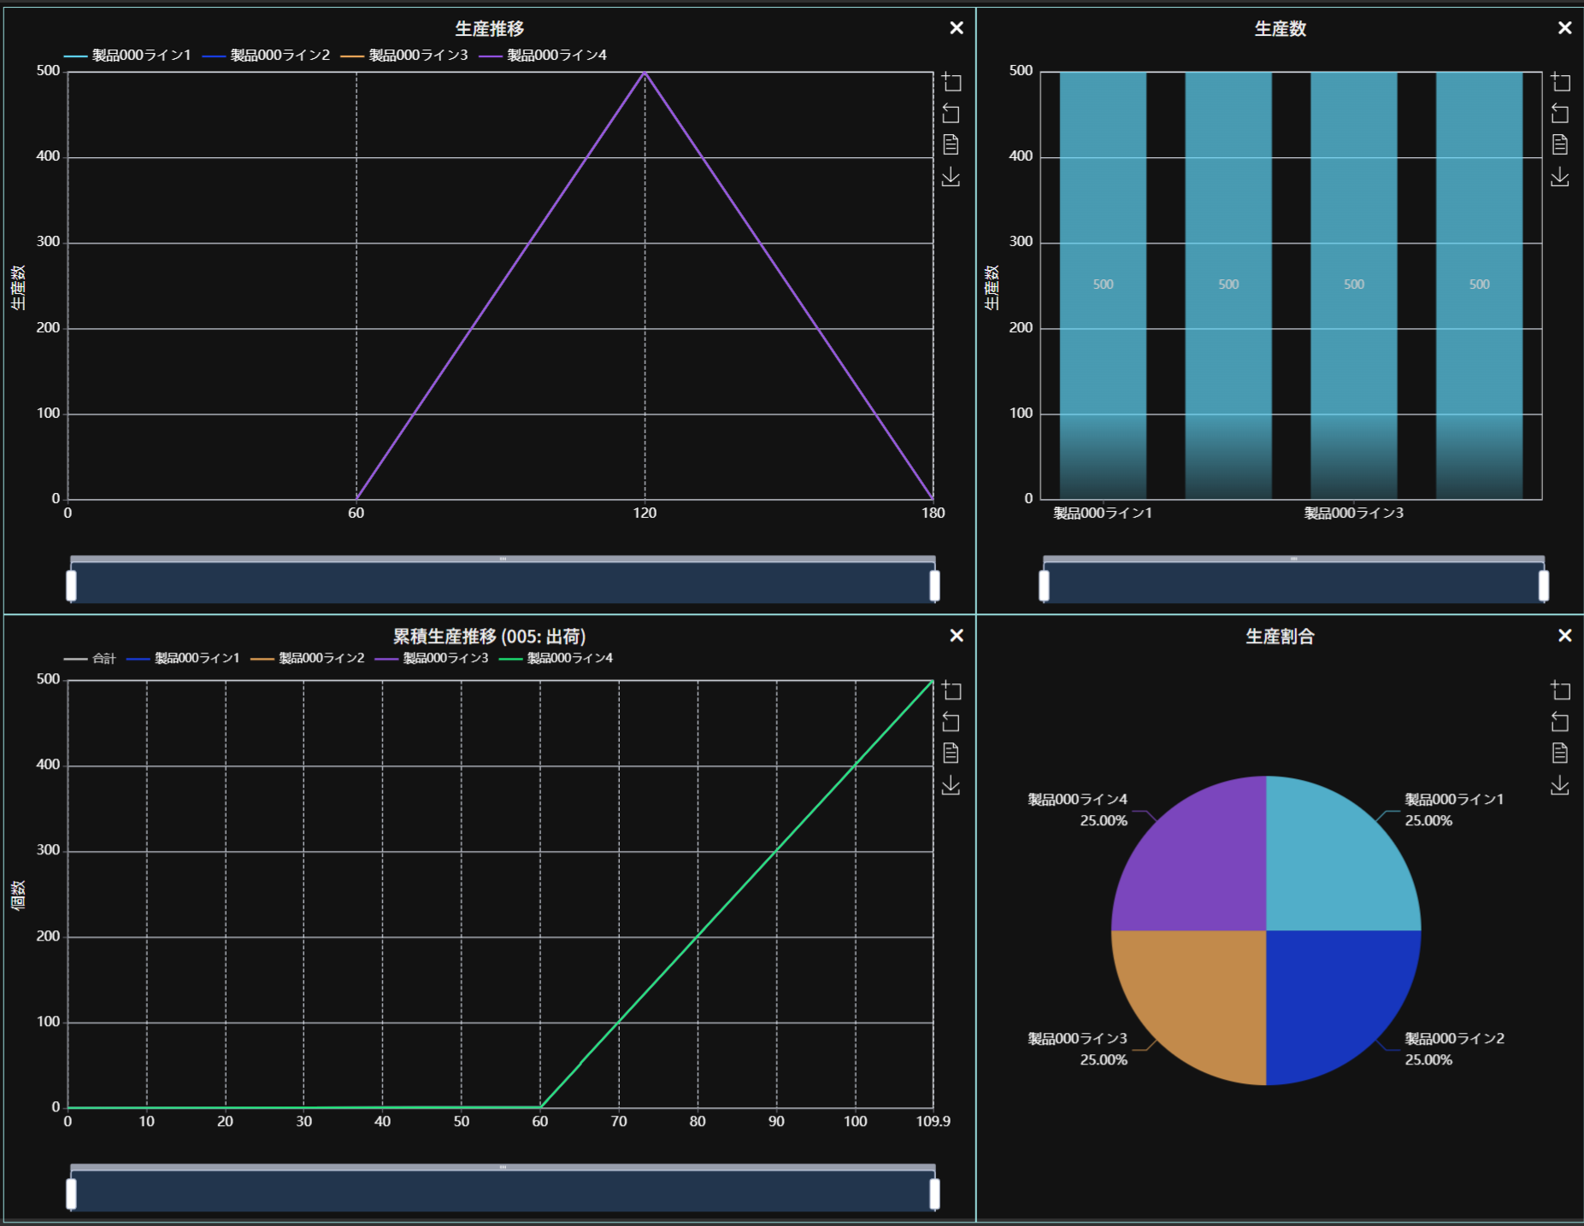Activate area zoom tool in 生産割合 panel
The height and width of the screenshot is (1226, 1584).
point(1560,690)
